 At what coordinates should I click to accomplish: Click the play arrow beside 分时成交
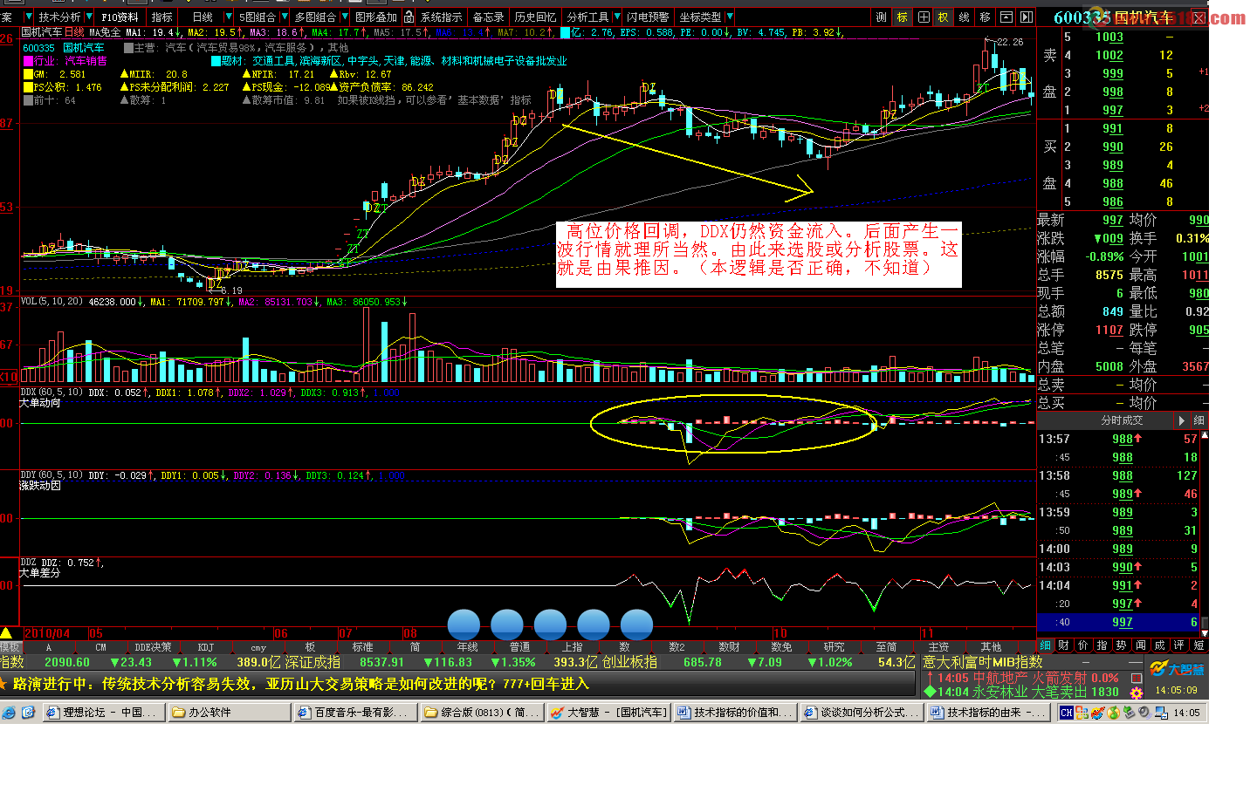pyautogui.click(x=1182, y=420)
